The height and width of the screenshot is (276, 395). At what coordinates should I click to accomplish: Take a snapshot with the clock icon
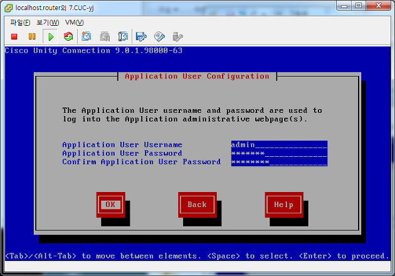[87, 36]
